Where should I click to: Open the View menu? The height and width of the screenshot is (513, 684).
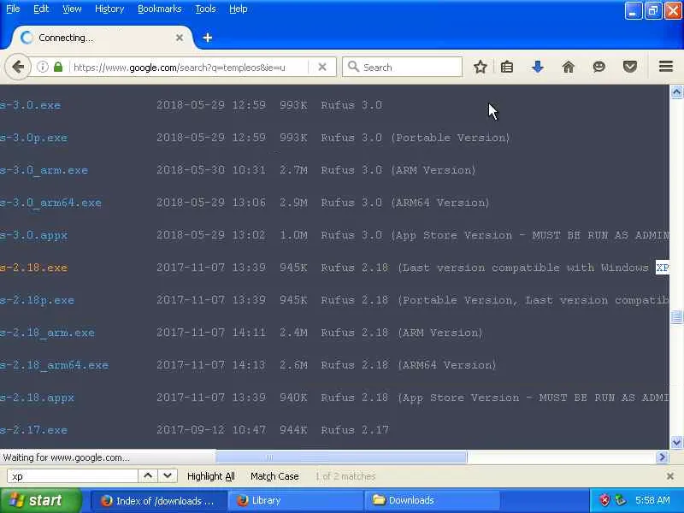click(x=72, y=9)
